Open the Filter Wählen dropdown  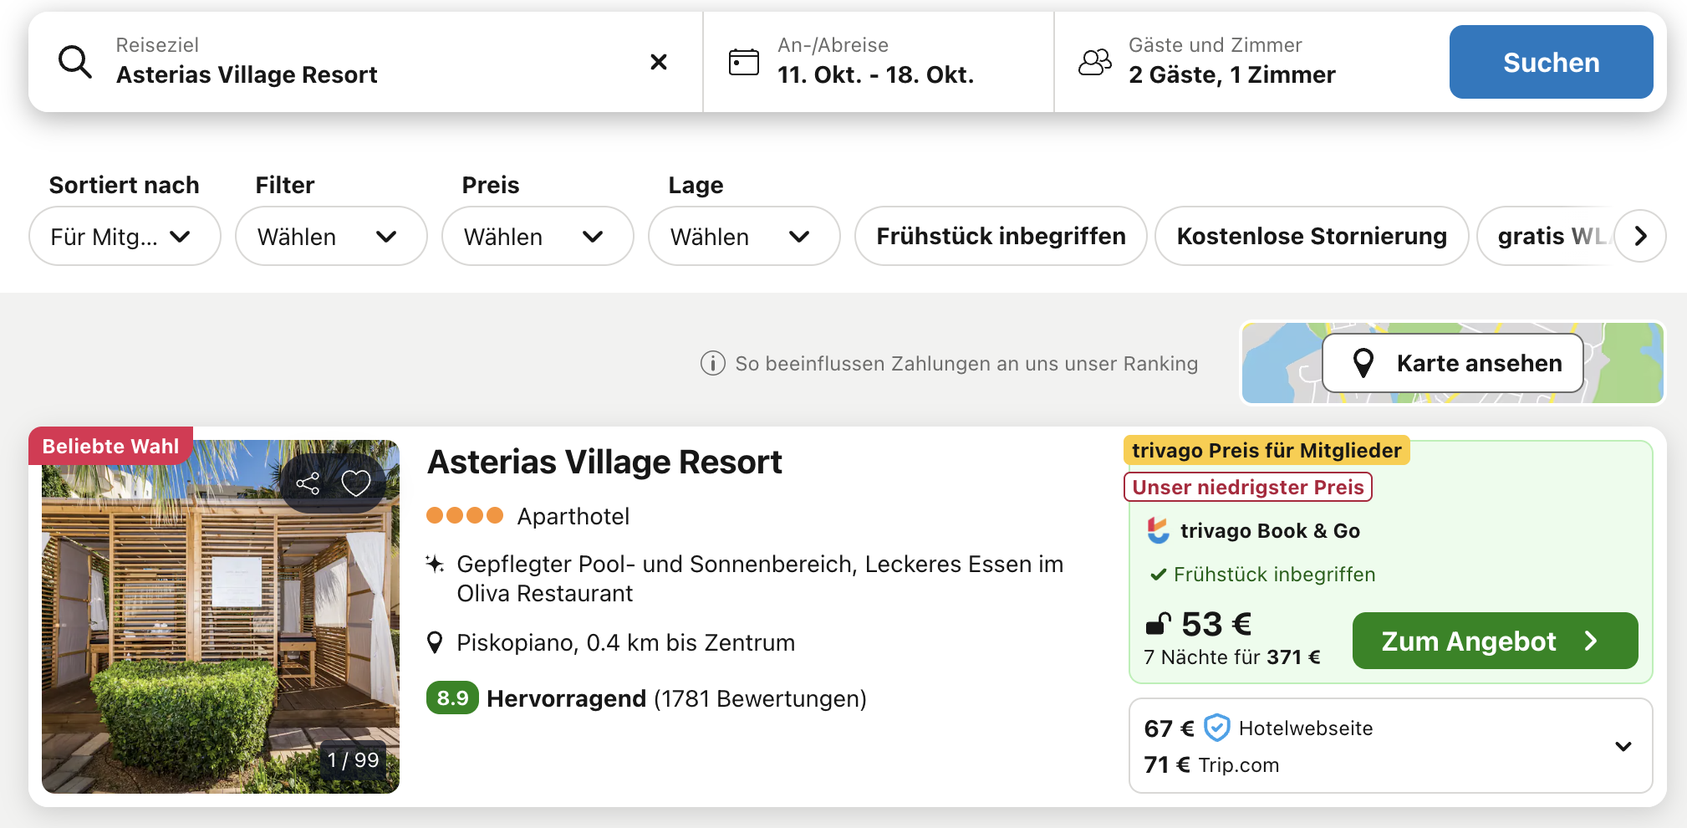(331, 237)
